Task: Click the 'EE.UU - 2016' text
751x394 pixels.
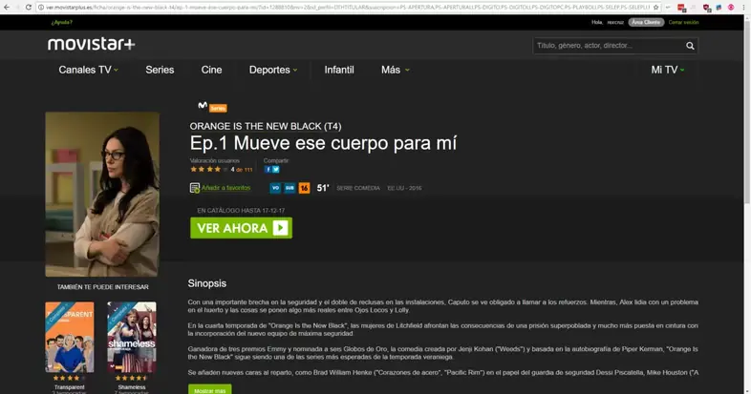Action: (x=404, y=188)
